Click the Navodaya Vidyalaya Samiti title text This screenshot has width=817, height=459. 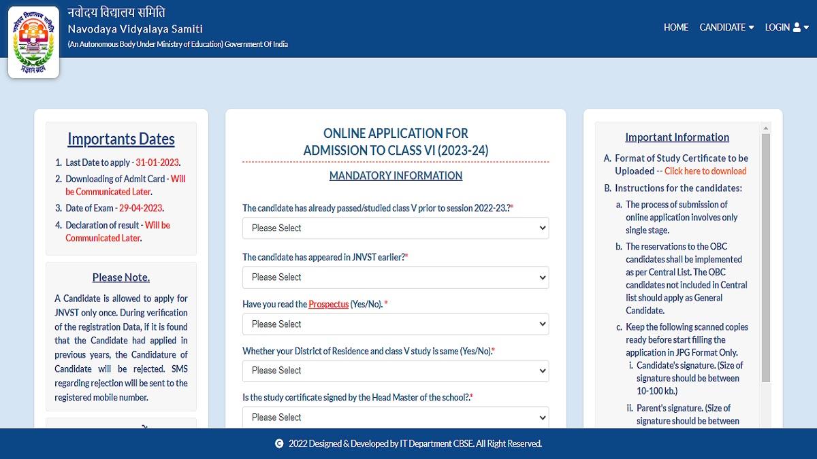(135, 29)
